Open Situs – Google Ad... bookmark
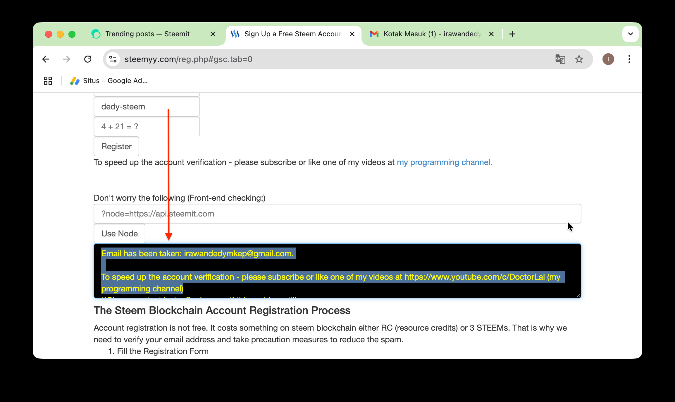The image size is (675, 402). (x=109, y=81)
